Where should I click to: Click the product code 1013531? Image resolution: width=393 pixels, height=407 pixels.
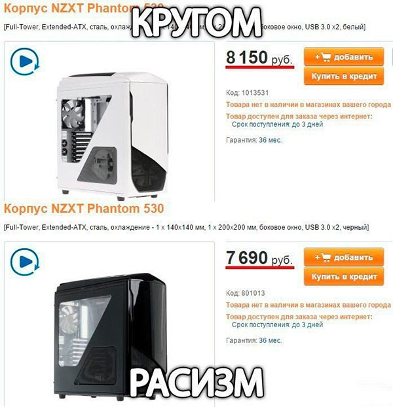[x=255, y=93]
